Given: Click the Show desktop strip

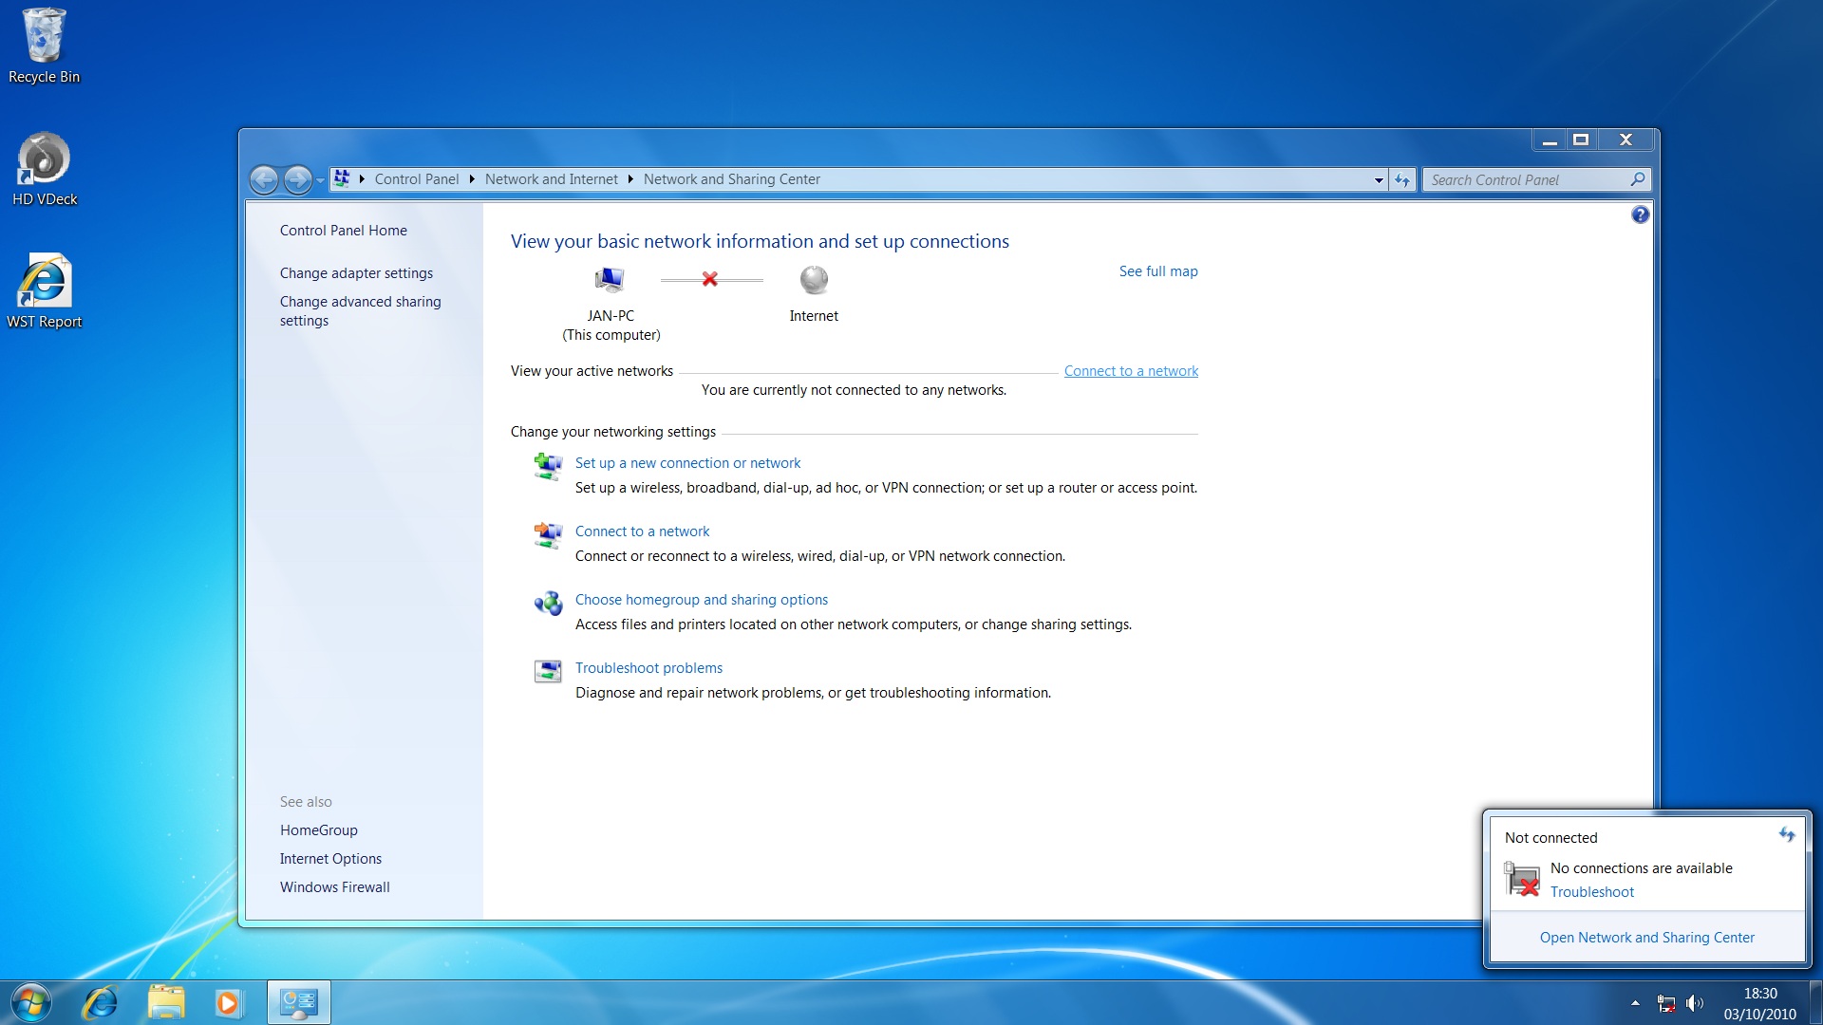Looking at the screenshot, I should point(1816,1002).
